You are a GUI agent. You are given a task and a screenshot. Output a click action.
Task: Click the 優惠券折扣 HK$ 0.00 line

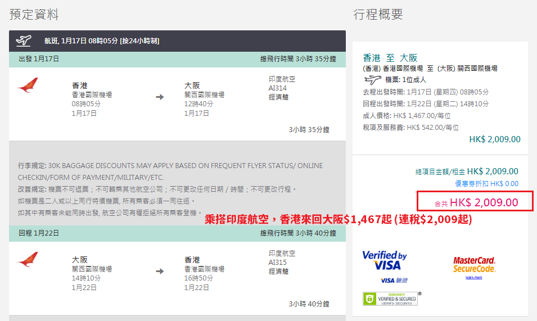pos(486,184)
